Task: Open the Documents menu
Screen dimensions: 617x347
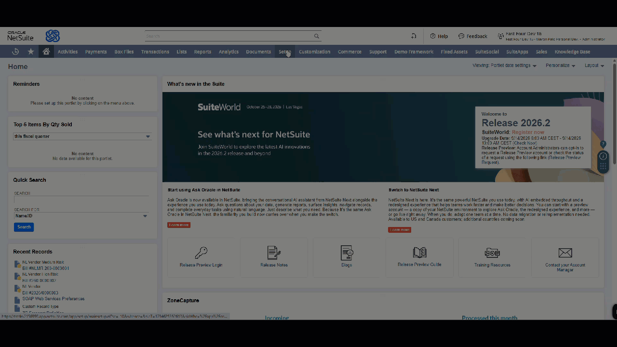Action: 258,52
